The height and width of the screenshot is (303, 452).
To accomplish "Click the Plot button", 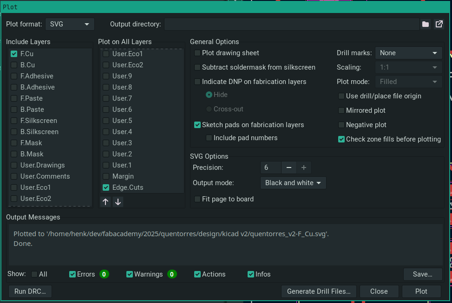I will click(421, 291).
